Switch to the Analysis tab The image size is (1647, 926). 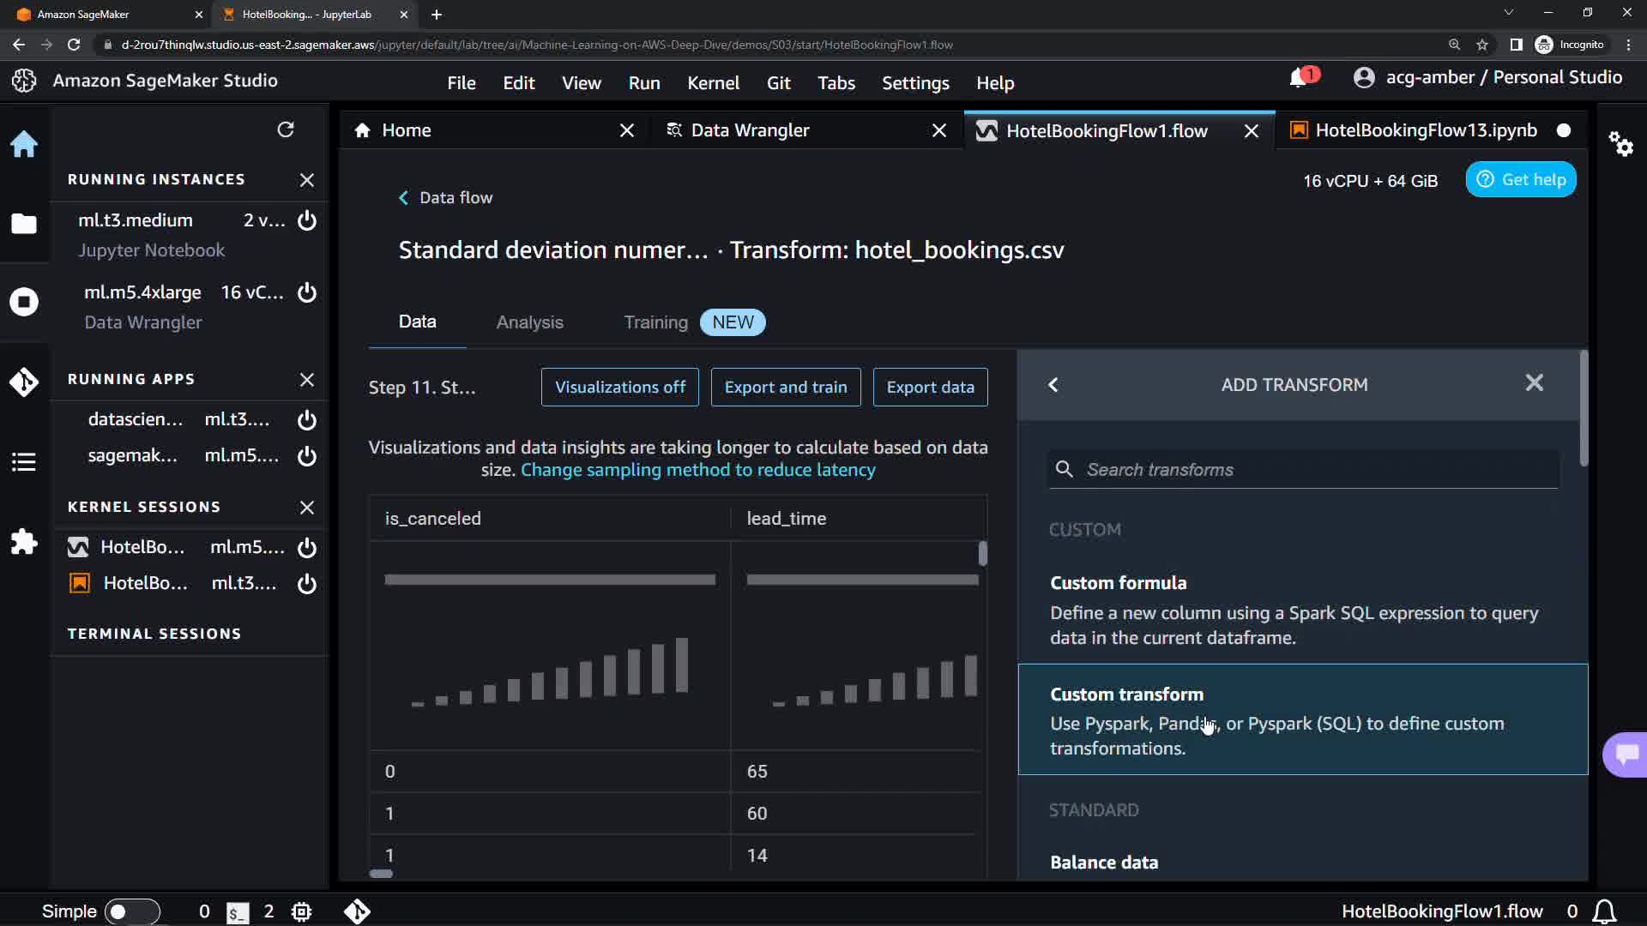click(x=529, y=322)
